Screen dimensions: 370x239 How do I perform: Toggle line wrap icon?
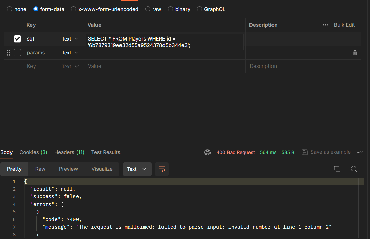161,169
